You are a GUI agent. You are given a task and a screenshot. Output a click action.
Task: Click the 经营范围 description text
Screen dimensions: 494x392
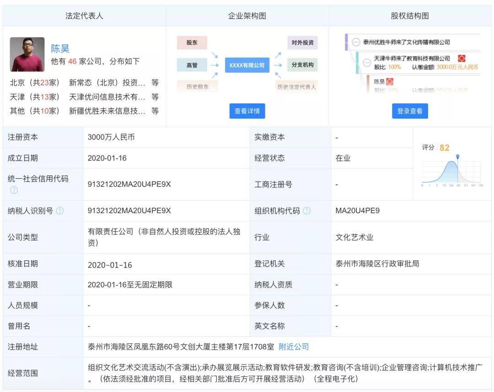pyautogui.click(x=285, y=373)
